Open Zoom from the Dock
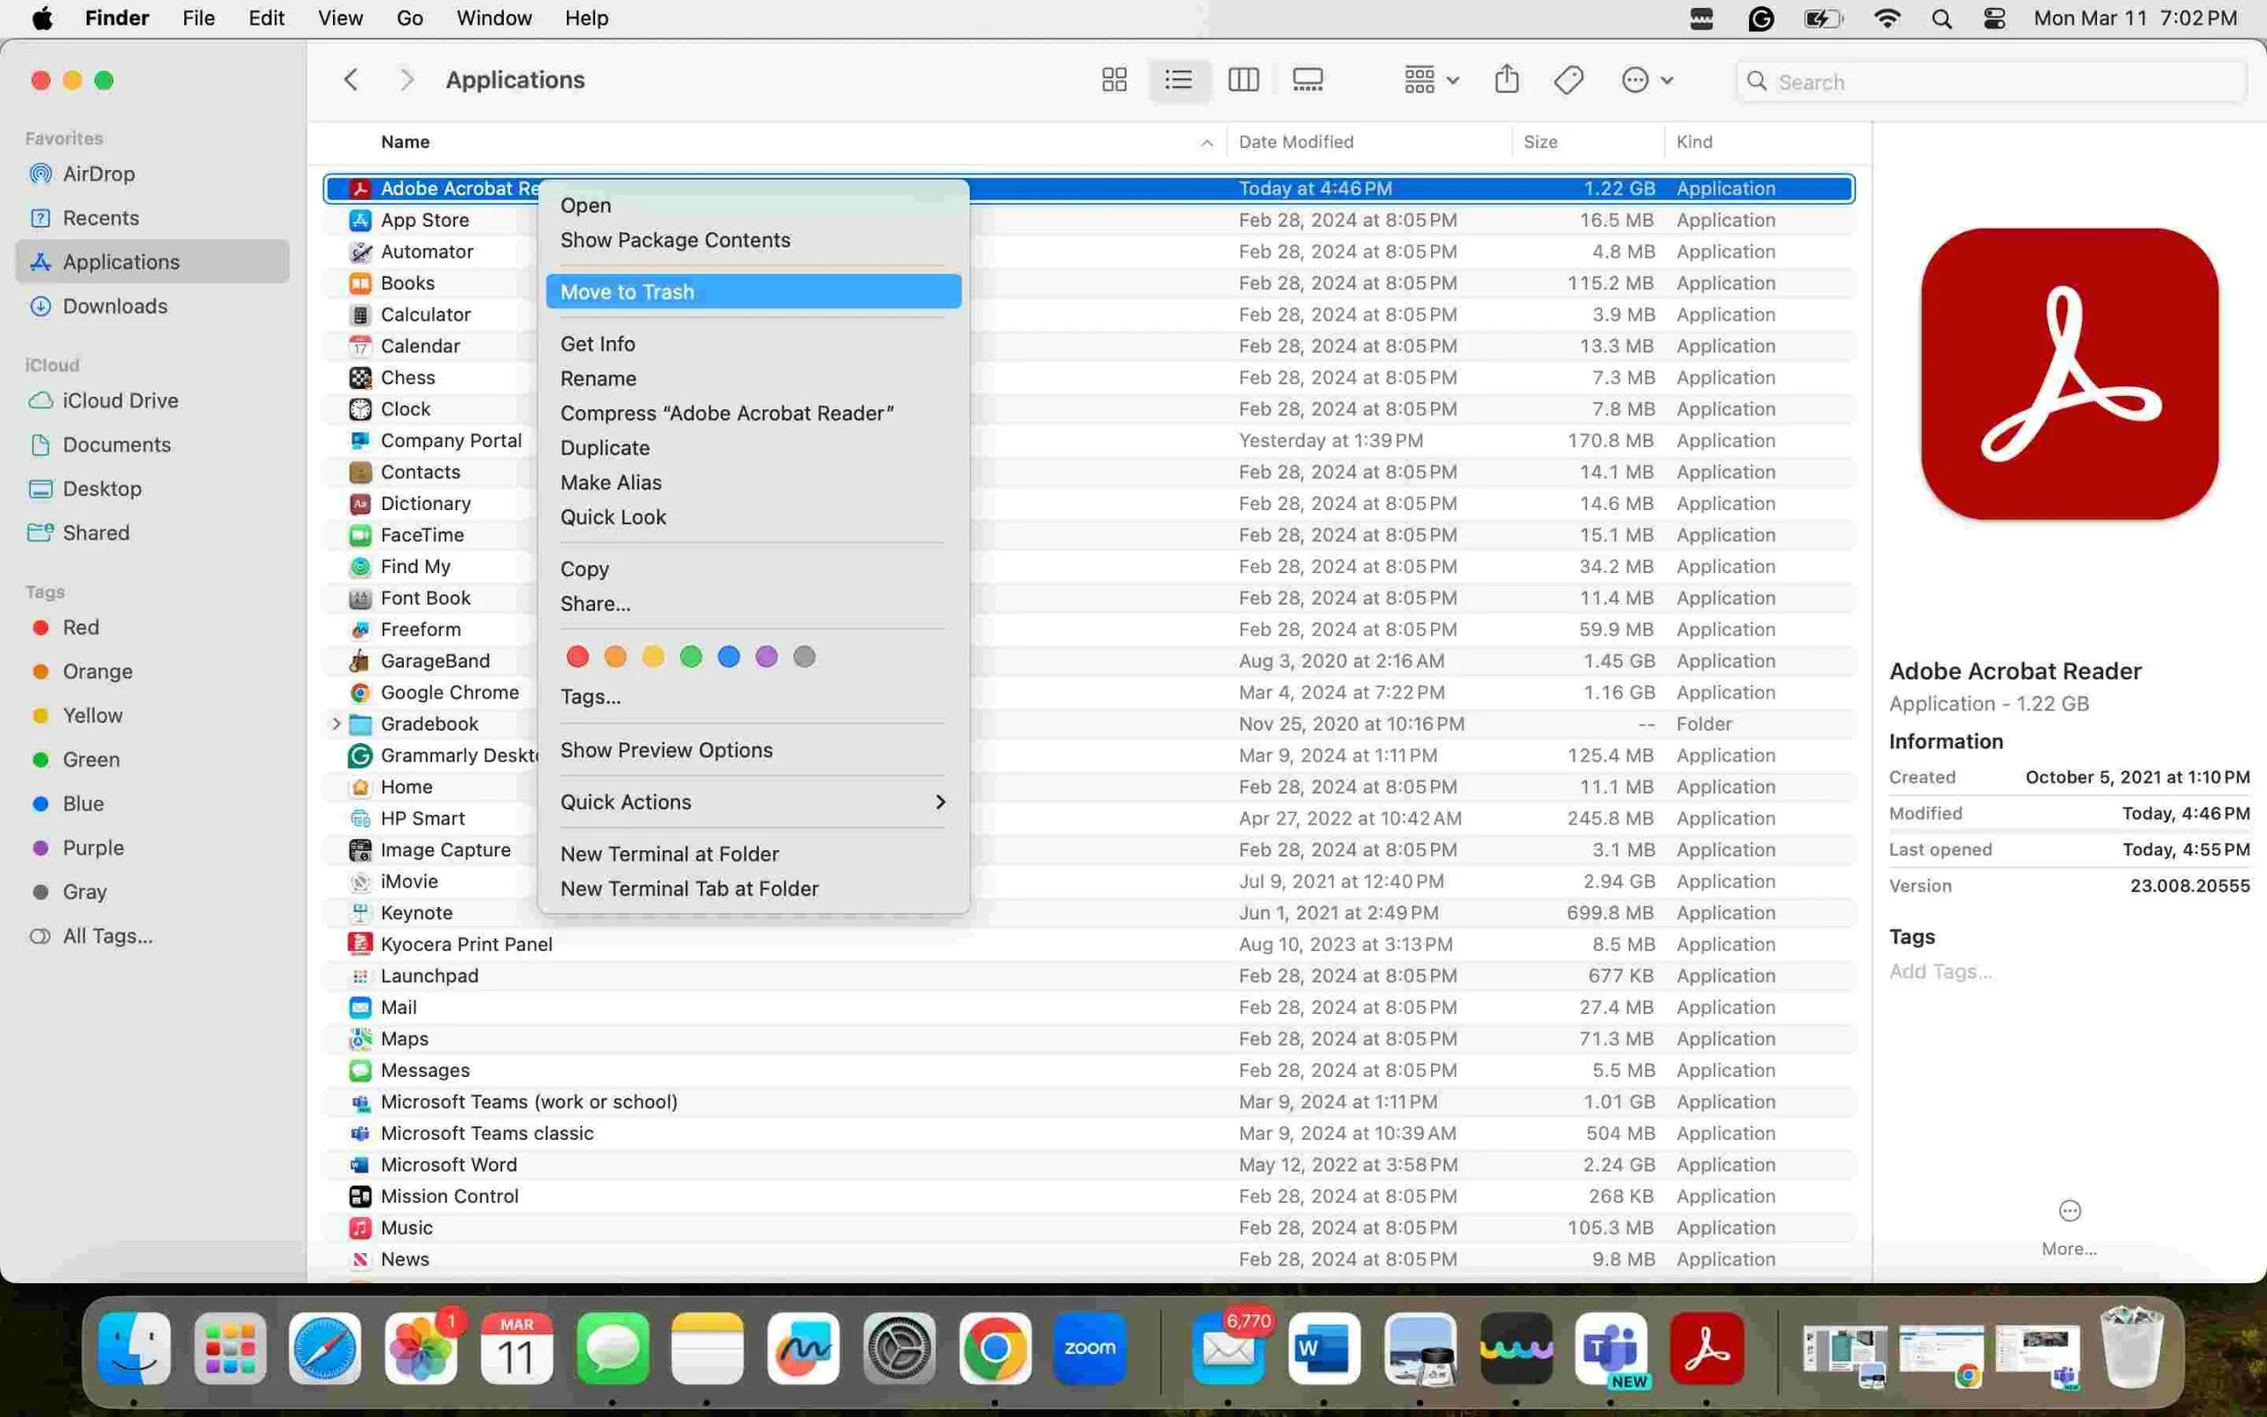2267x1417 pixels. pos(1089,1349)
